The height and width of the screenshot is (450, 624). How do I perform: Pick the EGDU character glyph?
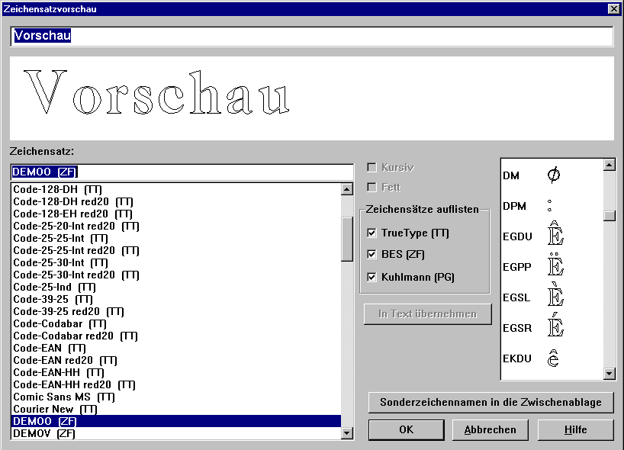pos(555,236)
